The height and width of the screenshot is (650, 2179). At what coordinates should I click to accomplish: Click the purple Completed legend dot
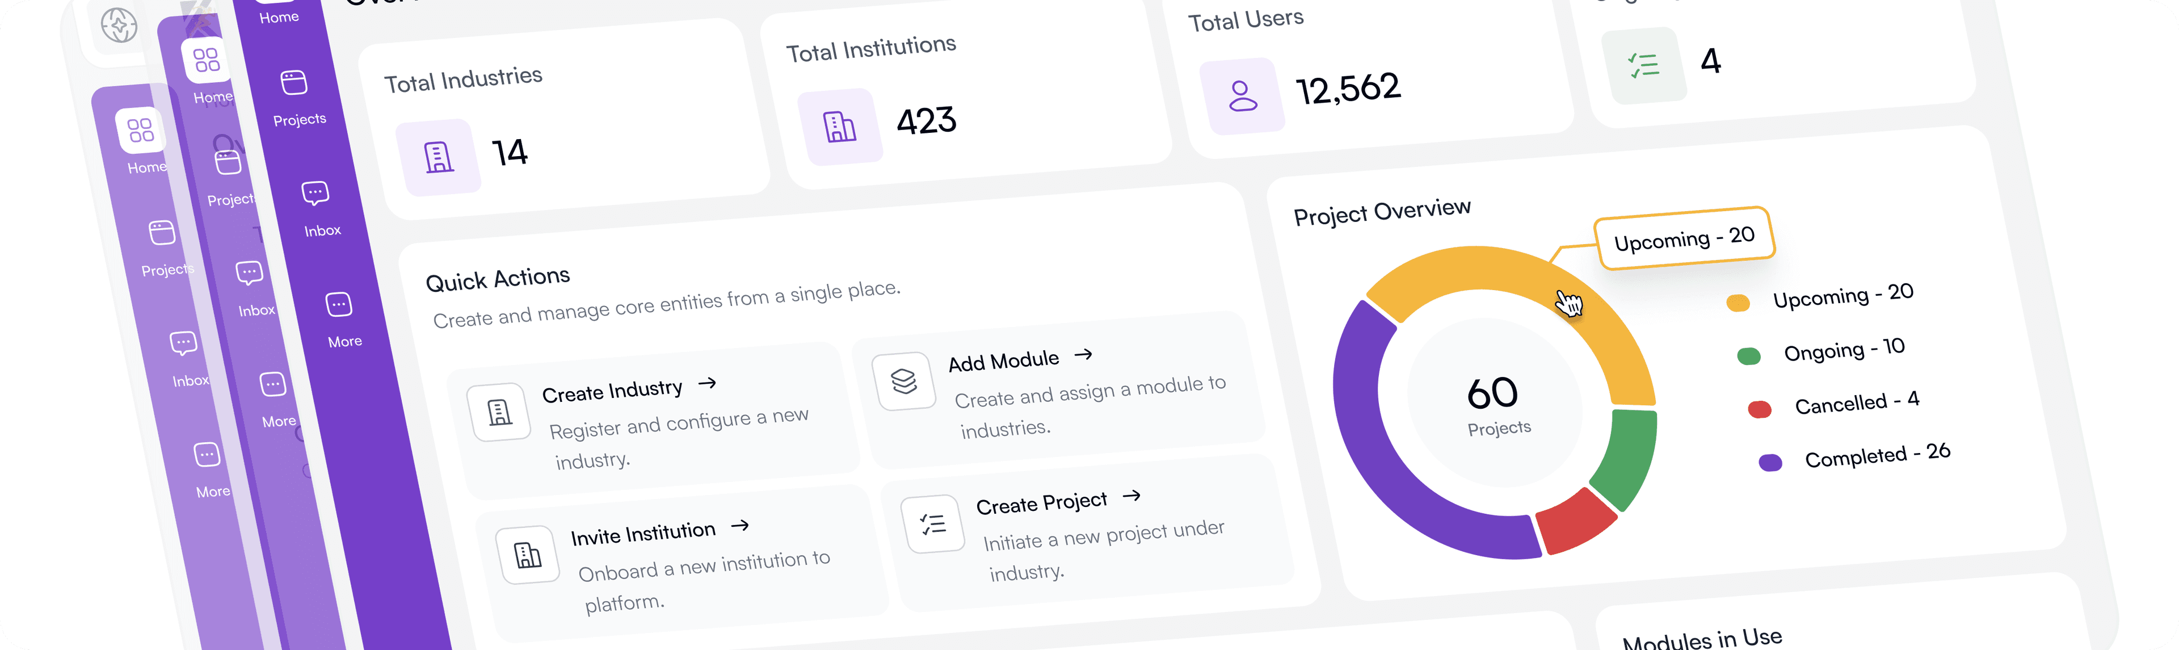tap(1770, 462)
